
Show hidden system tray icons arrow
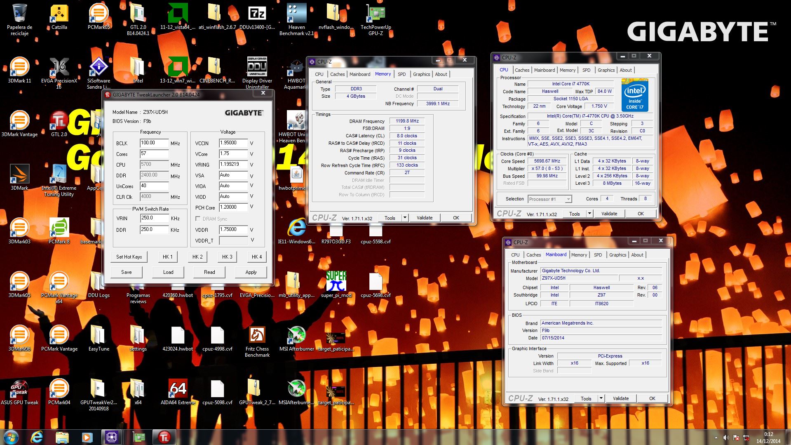(716, 437)
